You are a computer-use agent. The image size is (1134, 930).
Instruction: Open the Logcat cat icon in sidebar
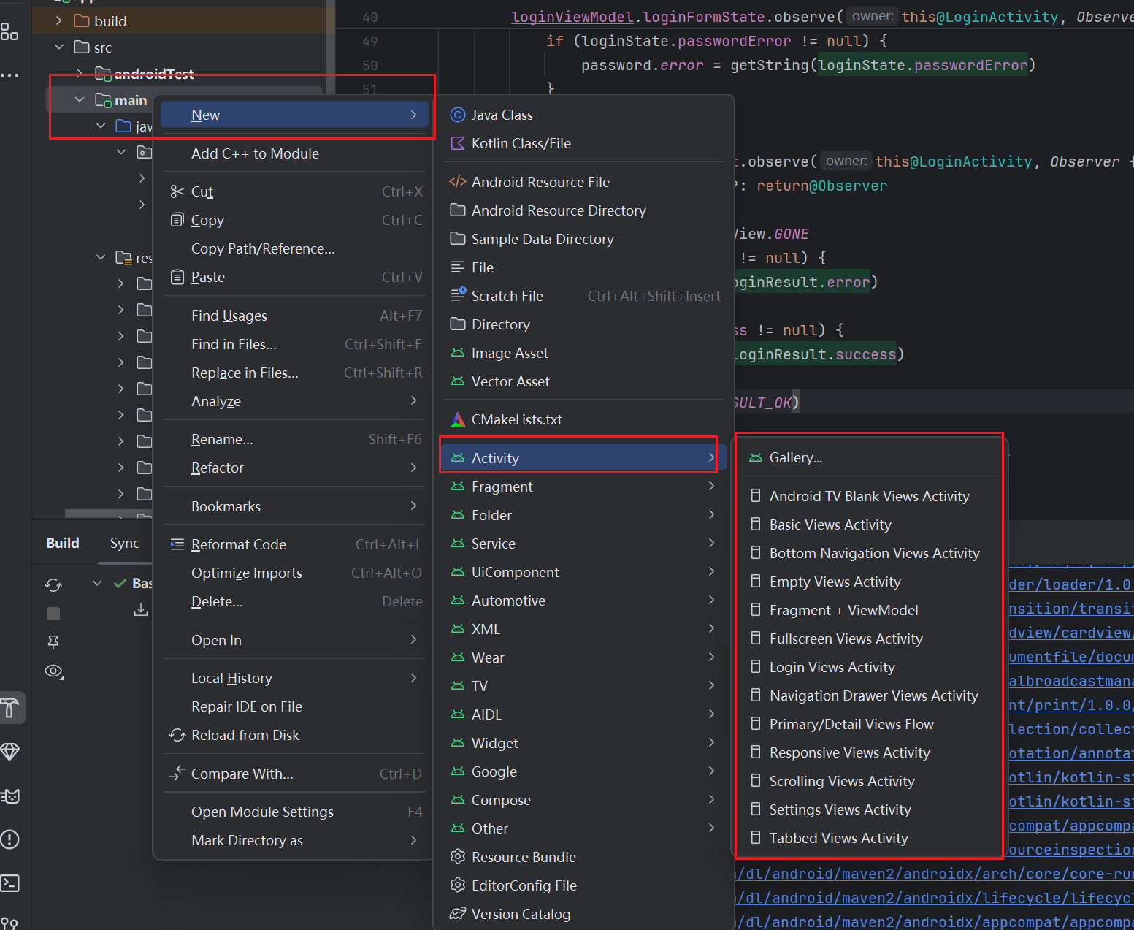[x=10, y=796]
